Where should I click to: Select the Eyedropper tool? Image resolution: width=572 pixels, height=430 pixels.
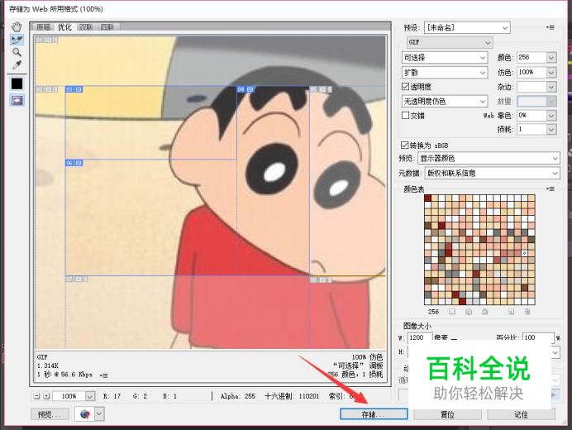click(17, 65)
